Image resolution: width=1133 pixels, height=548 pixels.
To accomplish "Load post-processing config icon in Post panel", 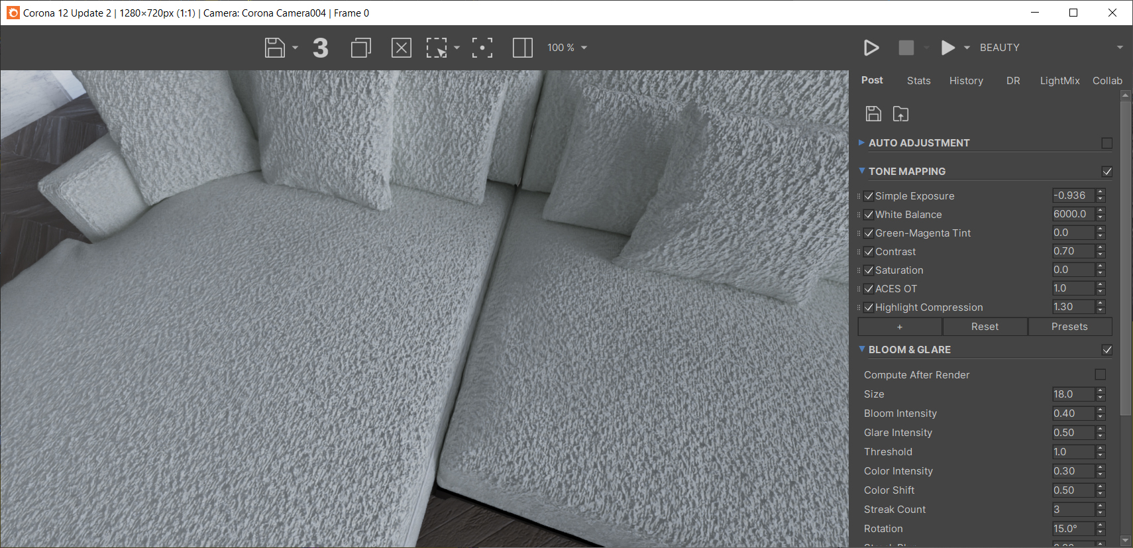I will coord(900,113).
